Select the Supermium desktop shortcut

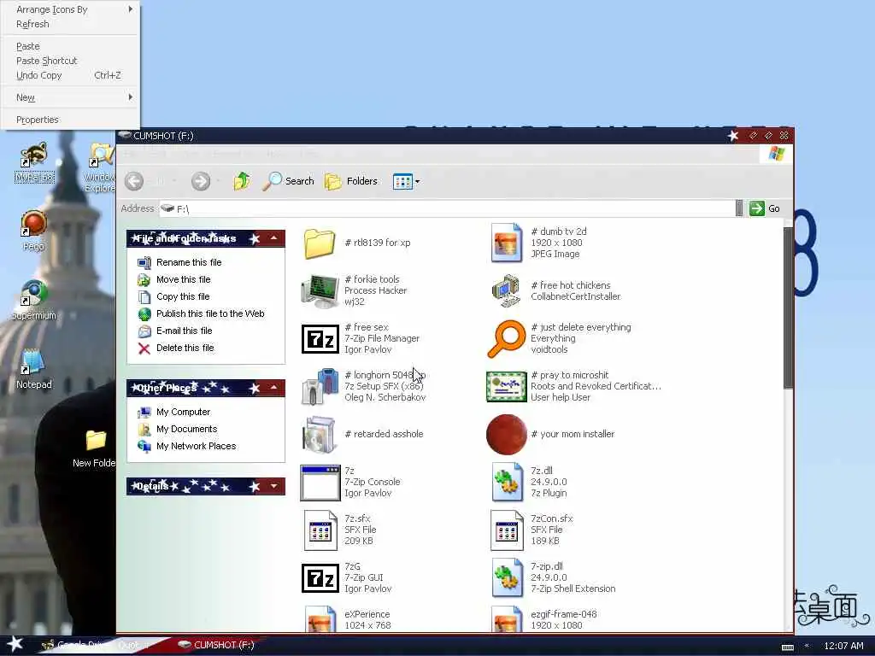(x=34, y=300)
